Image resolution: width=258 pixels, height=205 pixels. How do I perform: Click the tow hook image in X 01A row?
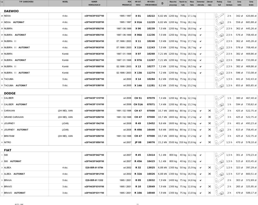click(x=219, y=22)
